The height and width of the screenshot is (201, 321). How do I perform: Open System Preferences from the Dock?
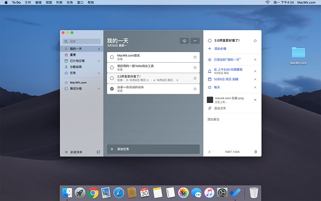click(x=222, y=193)
